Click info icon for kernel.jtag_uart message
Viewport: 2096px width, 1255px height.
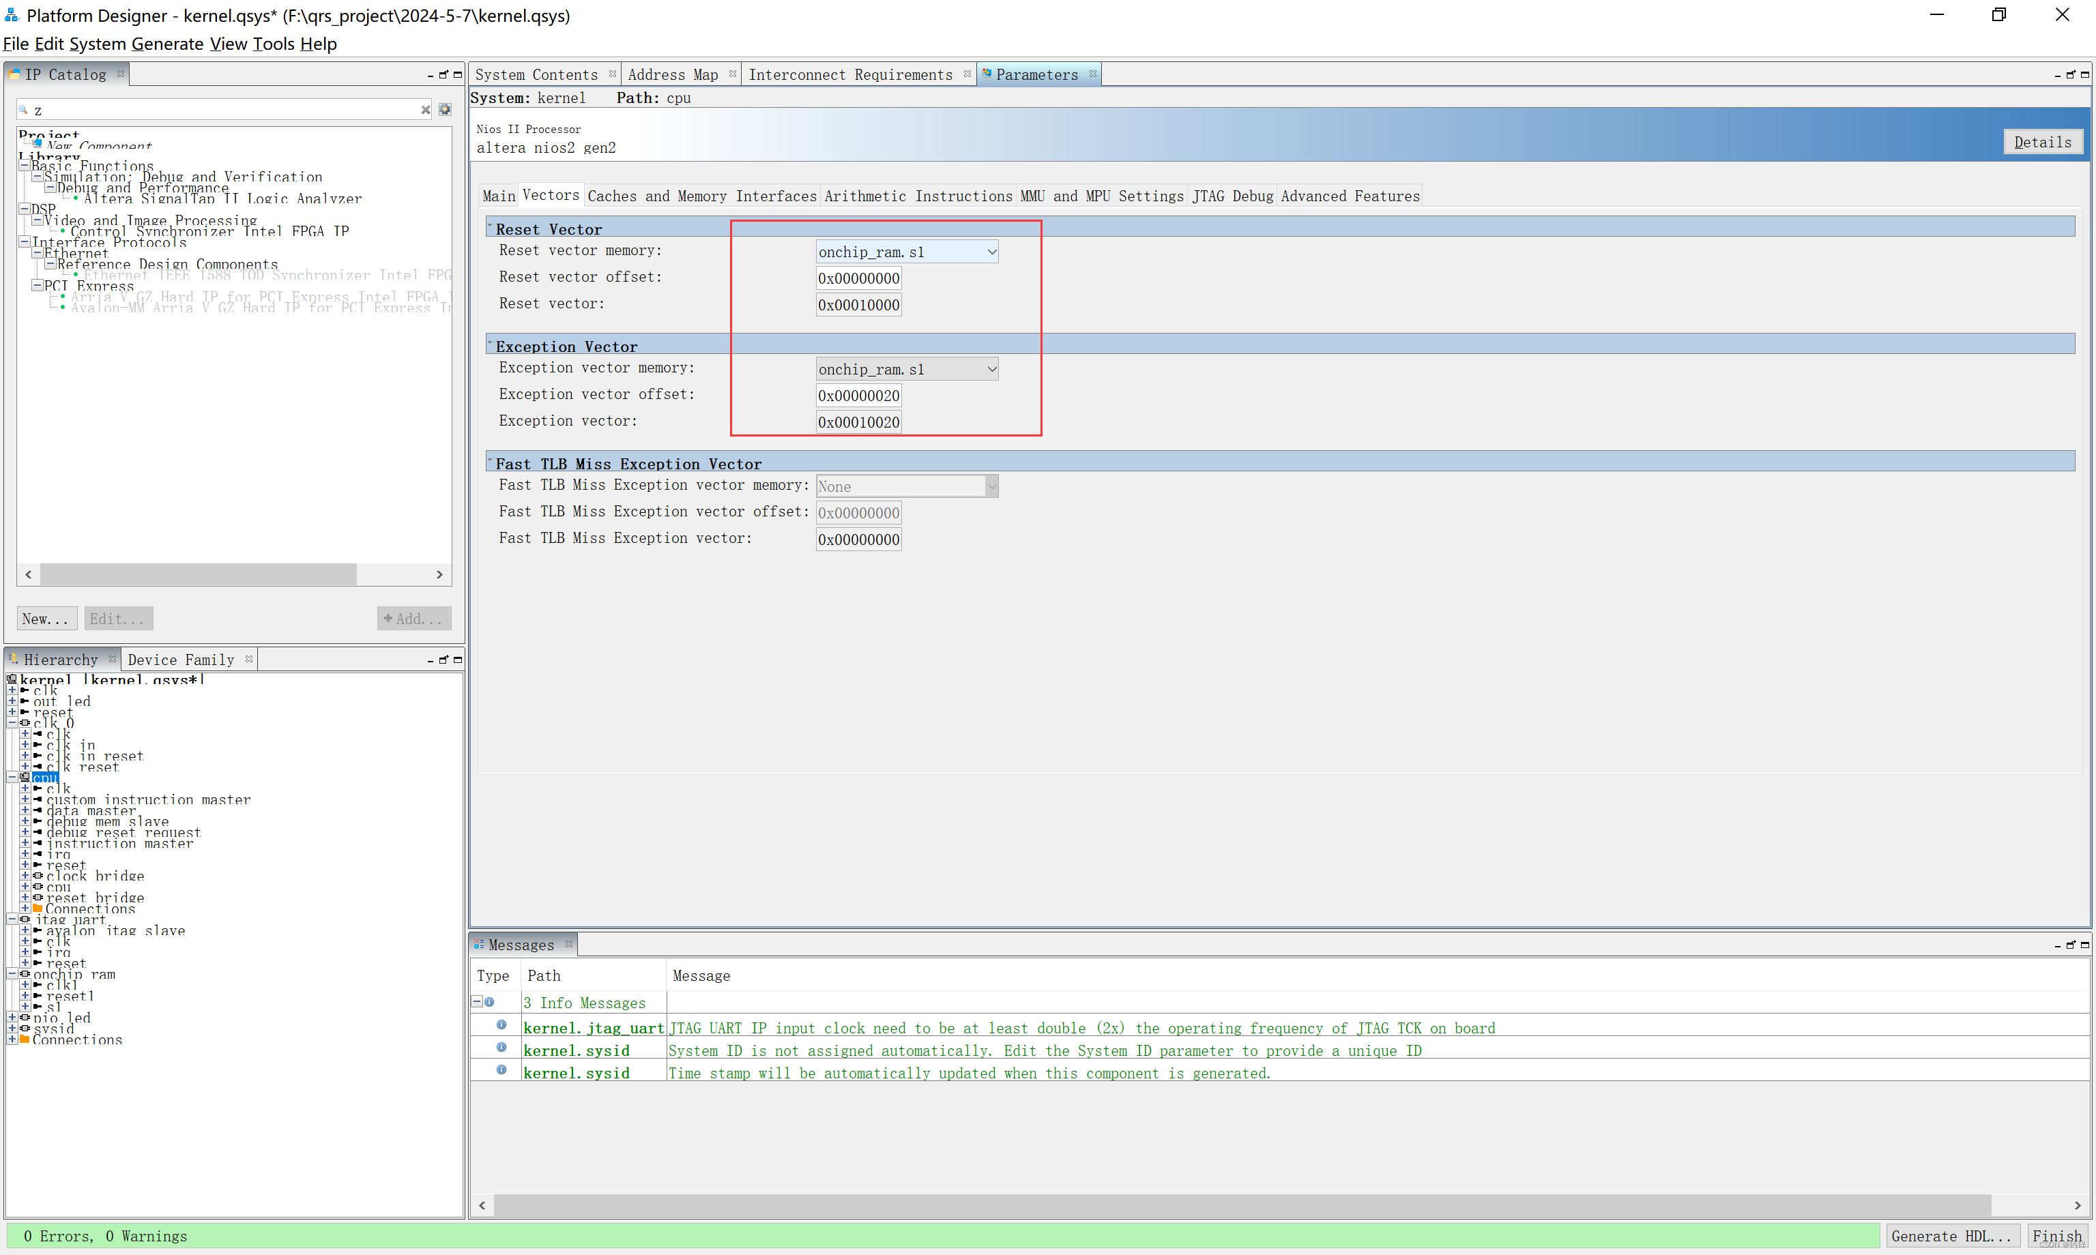coord(501,1025)
